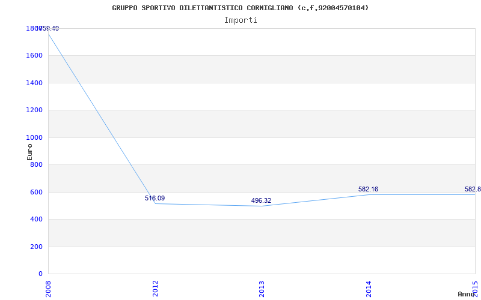The width and height of the screenshot is (481, 300).
Task: Click the Anno x-axis title
Action: tap(466, 294)
